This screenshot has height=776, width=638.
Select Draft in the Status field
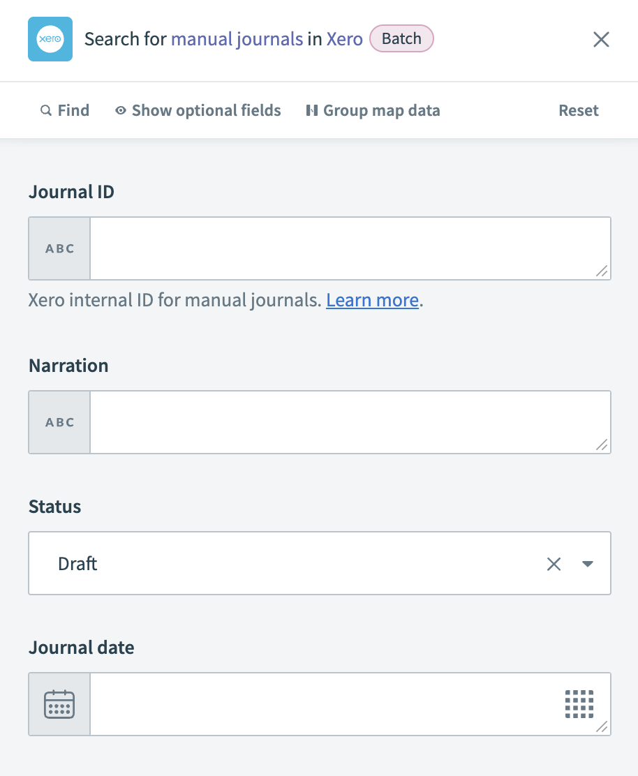point(77,563)
